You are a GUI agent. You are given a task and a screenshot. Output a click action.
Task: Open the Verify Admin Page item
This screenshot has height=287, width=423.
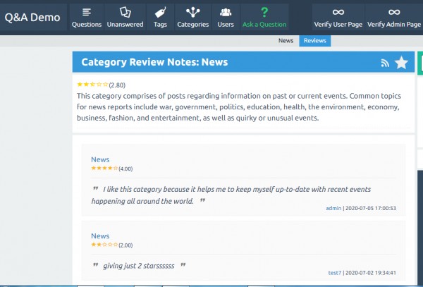393,17
